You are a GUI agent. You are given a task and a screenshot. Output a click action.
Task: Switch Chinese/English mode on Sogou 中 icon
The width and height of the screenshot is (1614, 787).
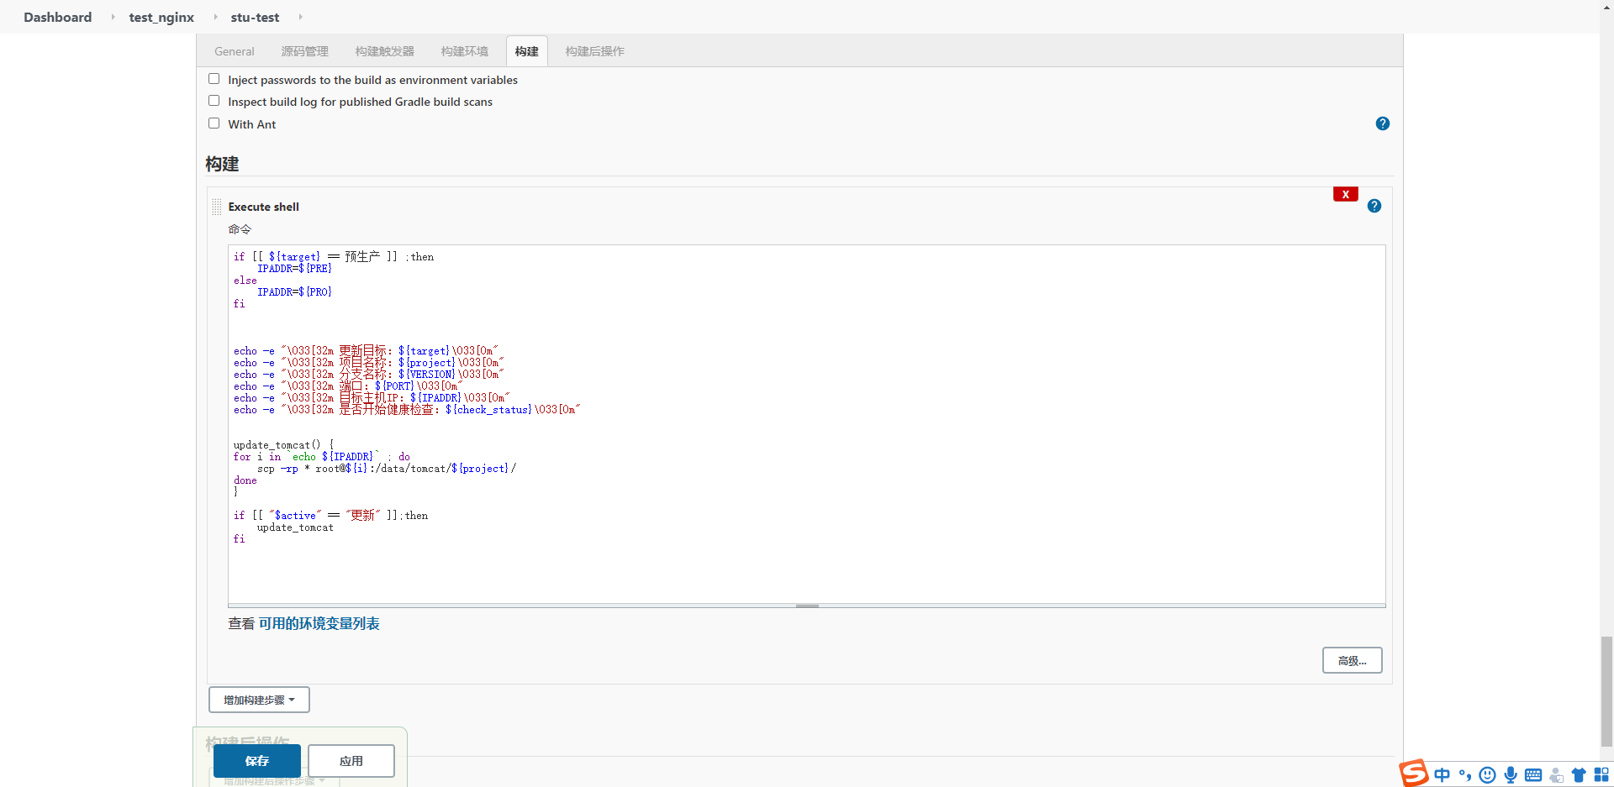tap(1443, 774)
